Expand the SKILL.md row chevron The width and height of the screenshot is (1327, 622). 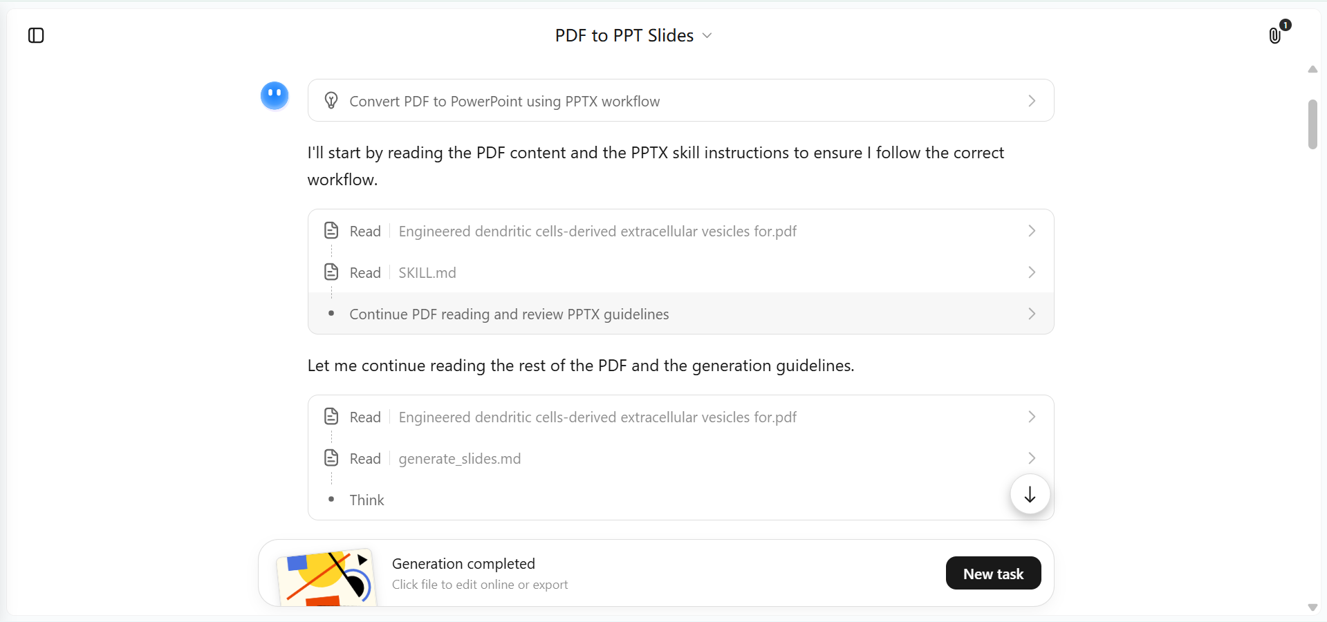pyautogui.click(x=1032, y=272)
